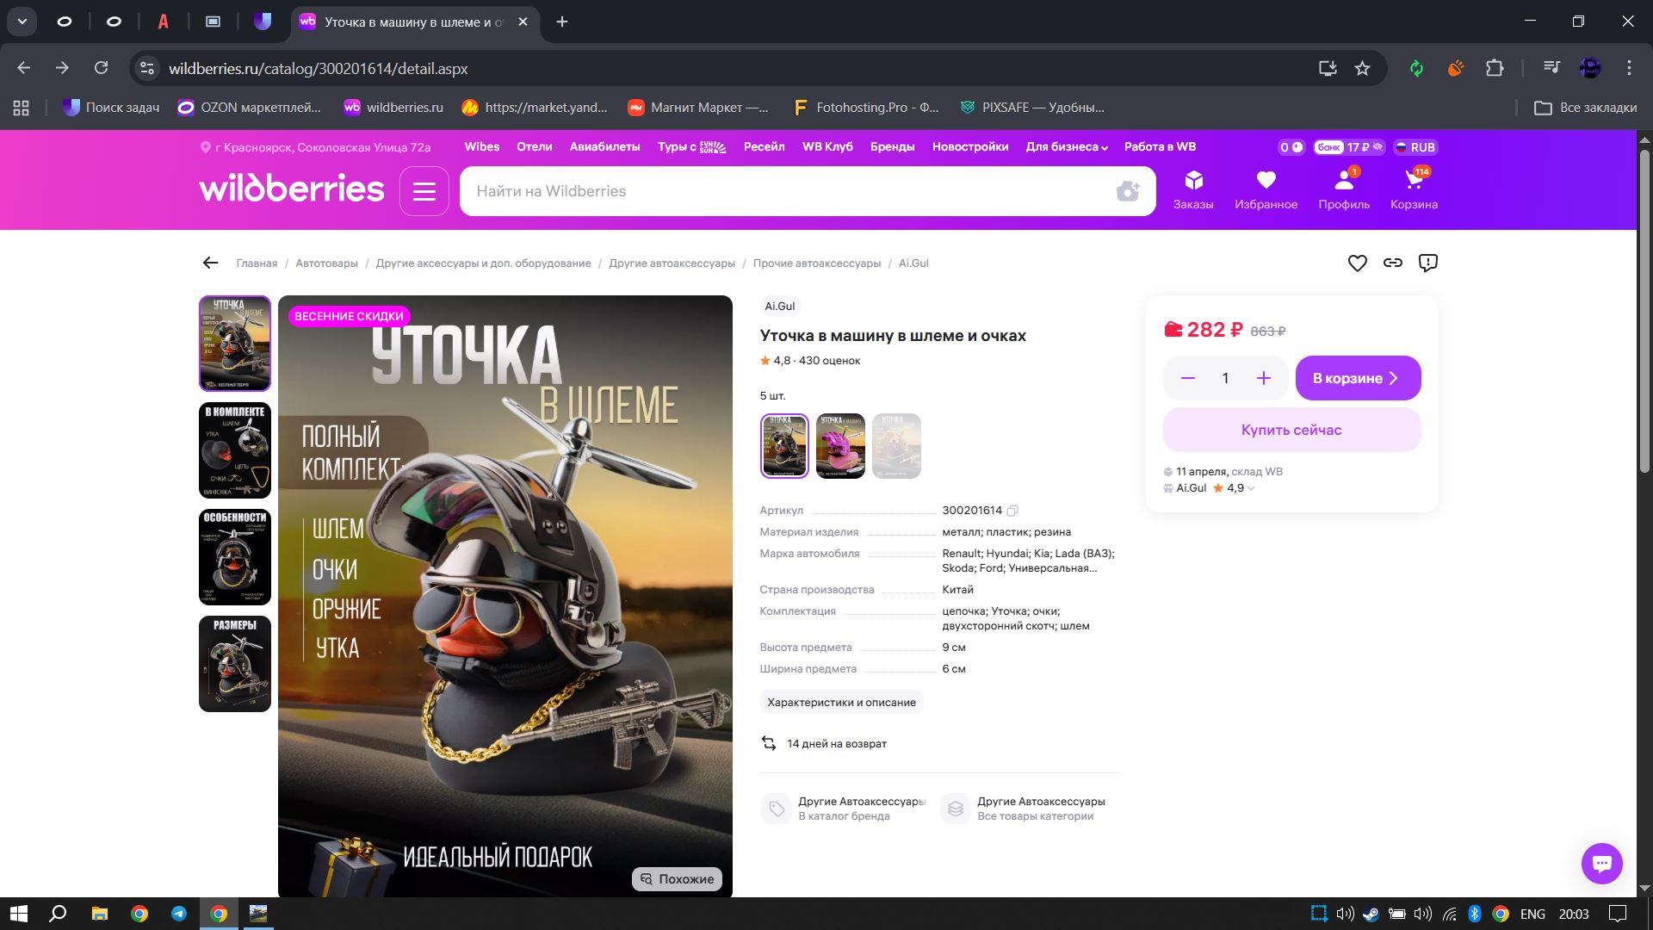Decrease quantity with the minus button
Image resolution: width=1653 pixels, height=930 pixels.
point(1188,378)
